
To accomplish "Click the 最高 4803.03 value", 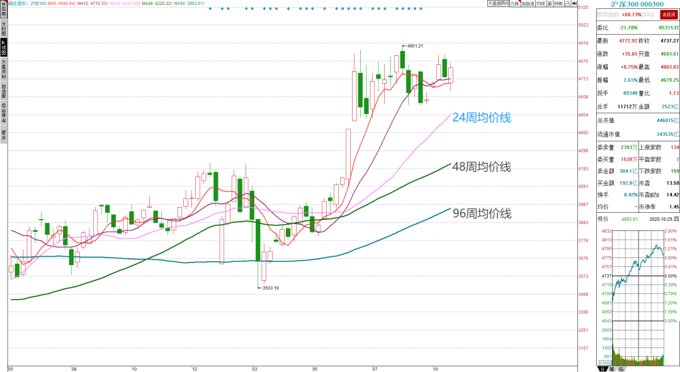I will pyautogui.click(x=669, y=67).
